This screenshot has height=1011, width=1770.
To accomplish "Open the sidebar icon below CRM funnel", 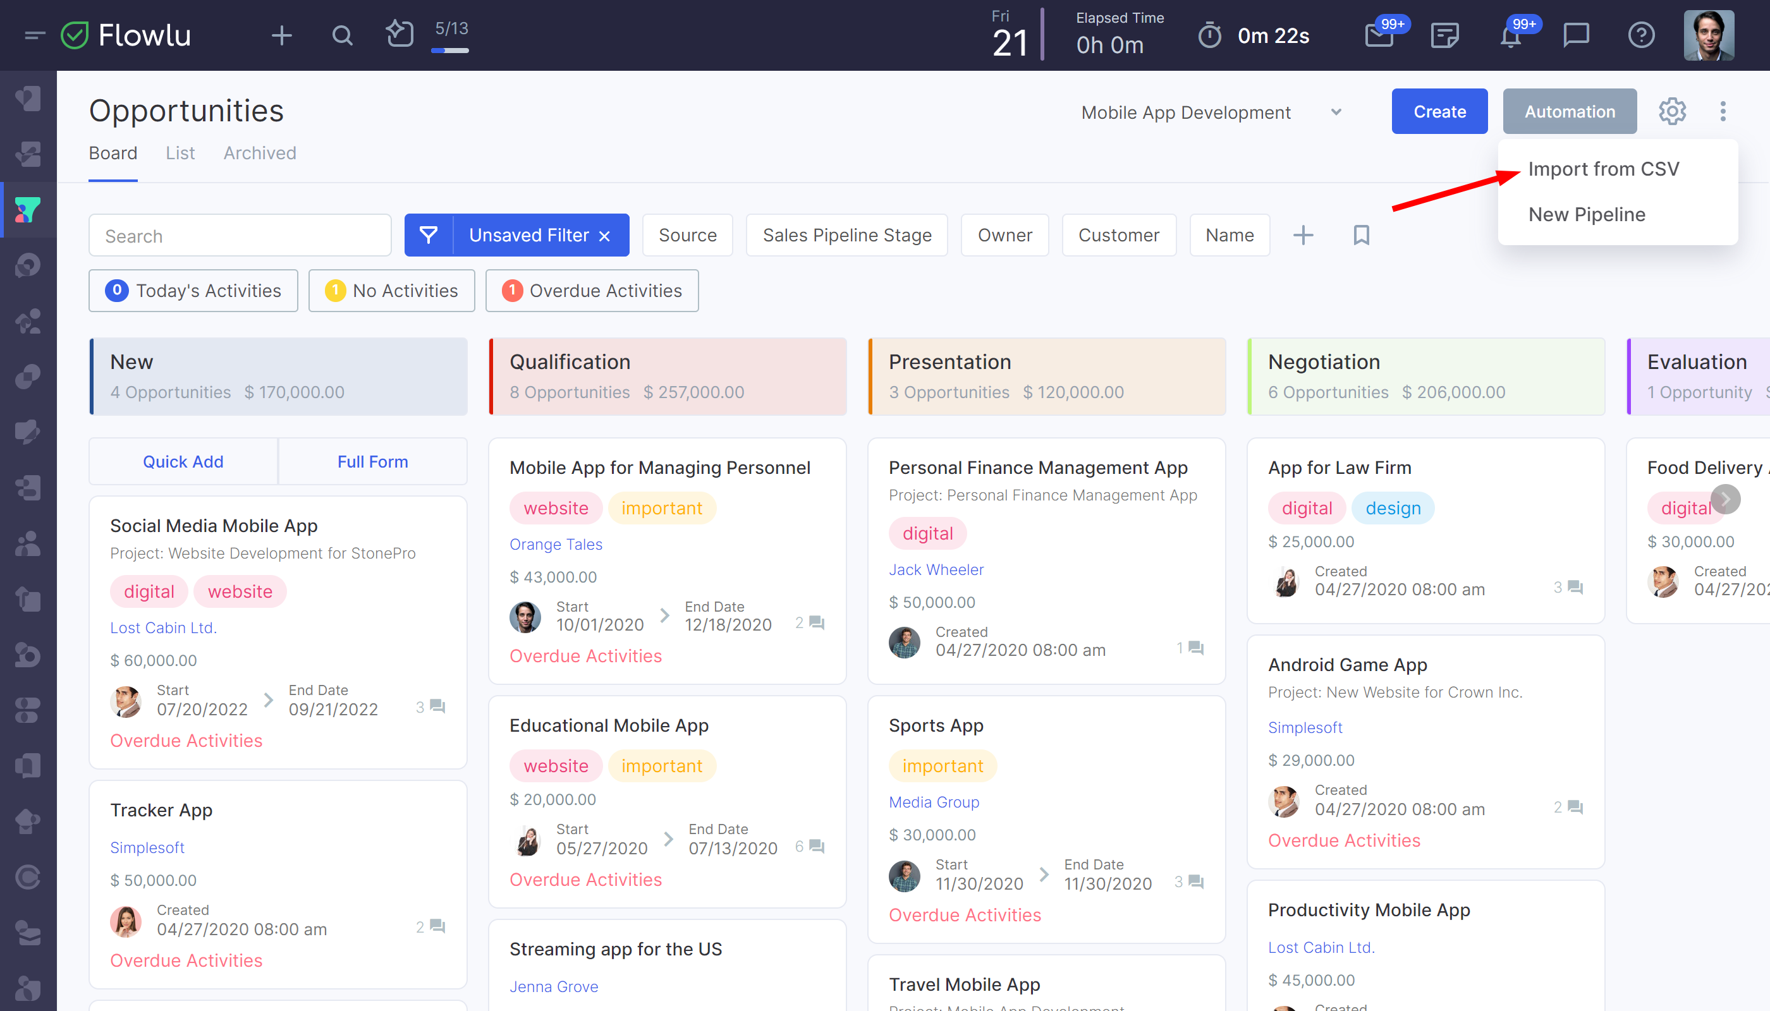I will tap(28, 265).
